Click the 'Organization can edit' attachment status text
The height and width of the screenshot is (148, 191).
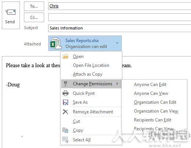(x=86, y=47)
